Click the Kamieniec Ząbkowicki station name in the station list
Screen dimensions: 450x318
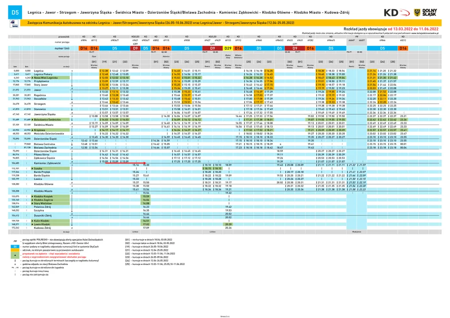(47, 163)
